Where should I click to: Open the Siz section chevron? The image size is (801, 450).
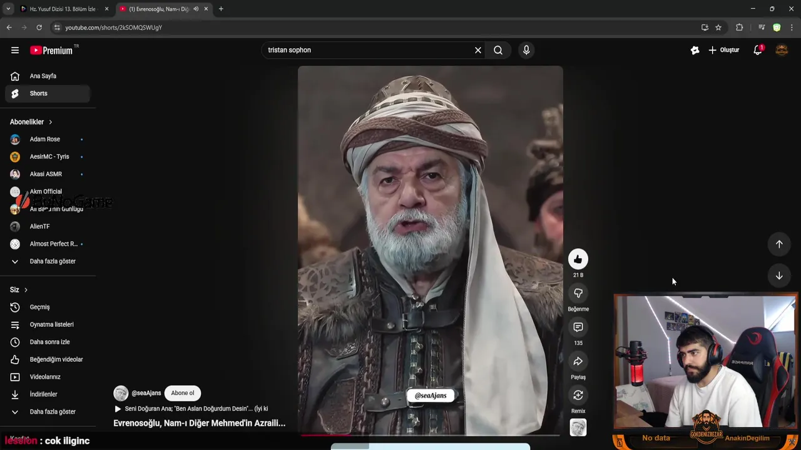pos(26,290)
